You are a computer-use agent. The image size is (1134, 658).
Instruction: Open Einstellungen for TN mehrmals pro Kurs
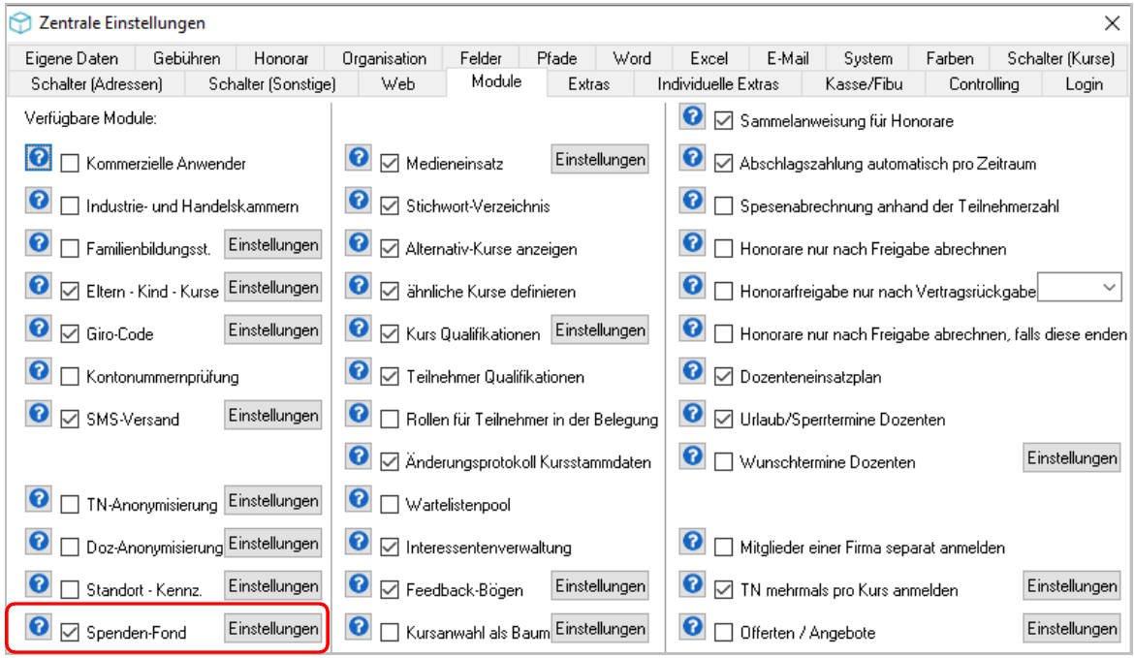coord(1072,585)
